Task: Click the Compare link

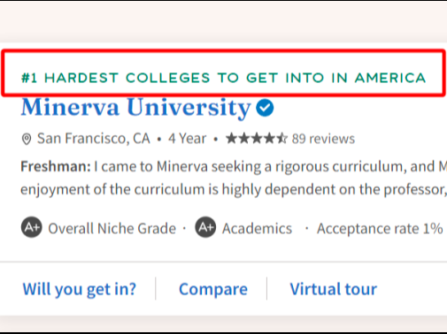Action: (x=213, y=289)
